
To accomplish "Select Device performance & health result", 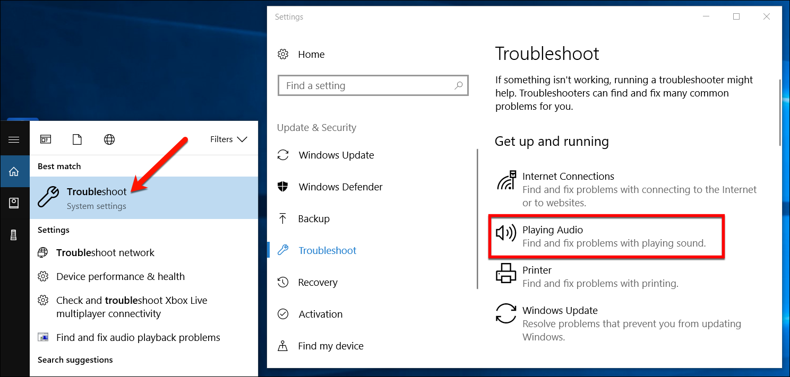I will 120,277.
